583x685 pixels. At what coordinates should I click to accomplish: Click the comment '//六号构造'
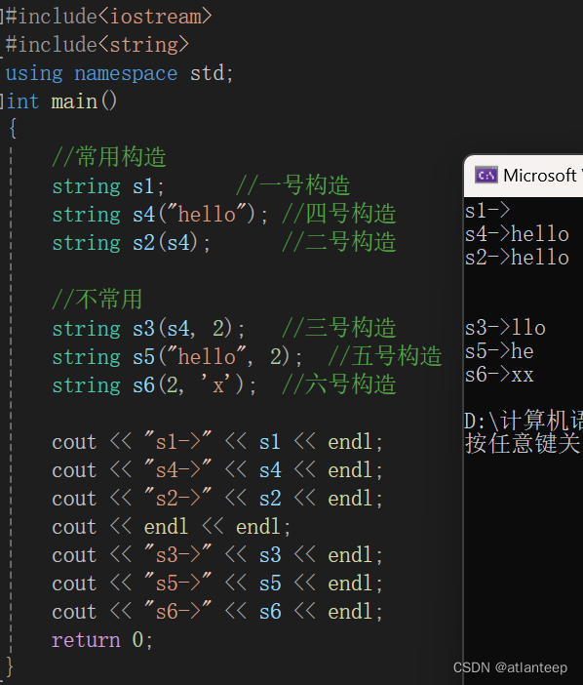coord(339,384)
